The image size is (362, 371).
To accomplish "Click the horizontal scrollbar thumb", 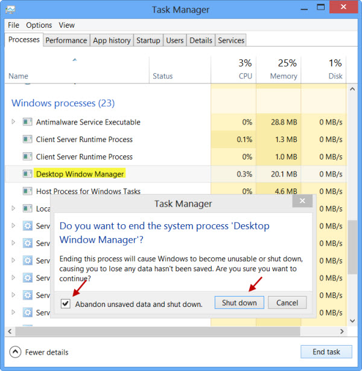I will pyautogui.click(x=158, y=331).
